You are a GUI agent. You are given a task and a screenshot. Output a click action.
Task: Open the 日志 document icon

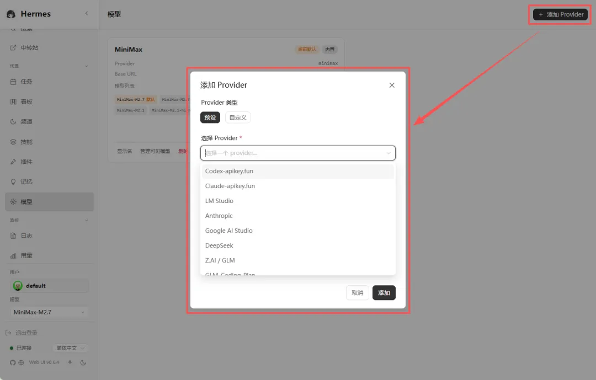(13, 236)
